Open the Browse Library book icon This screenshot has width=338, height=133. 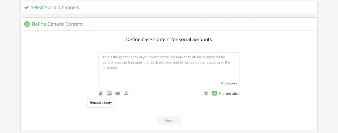click(x=101, y=93)
